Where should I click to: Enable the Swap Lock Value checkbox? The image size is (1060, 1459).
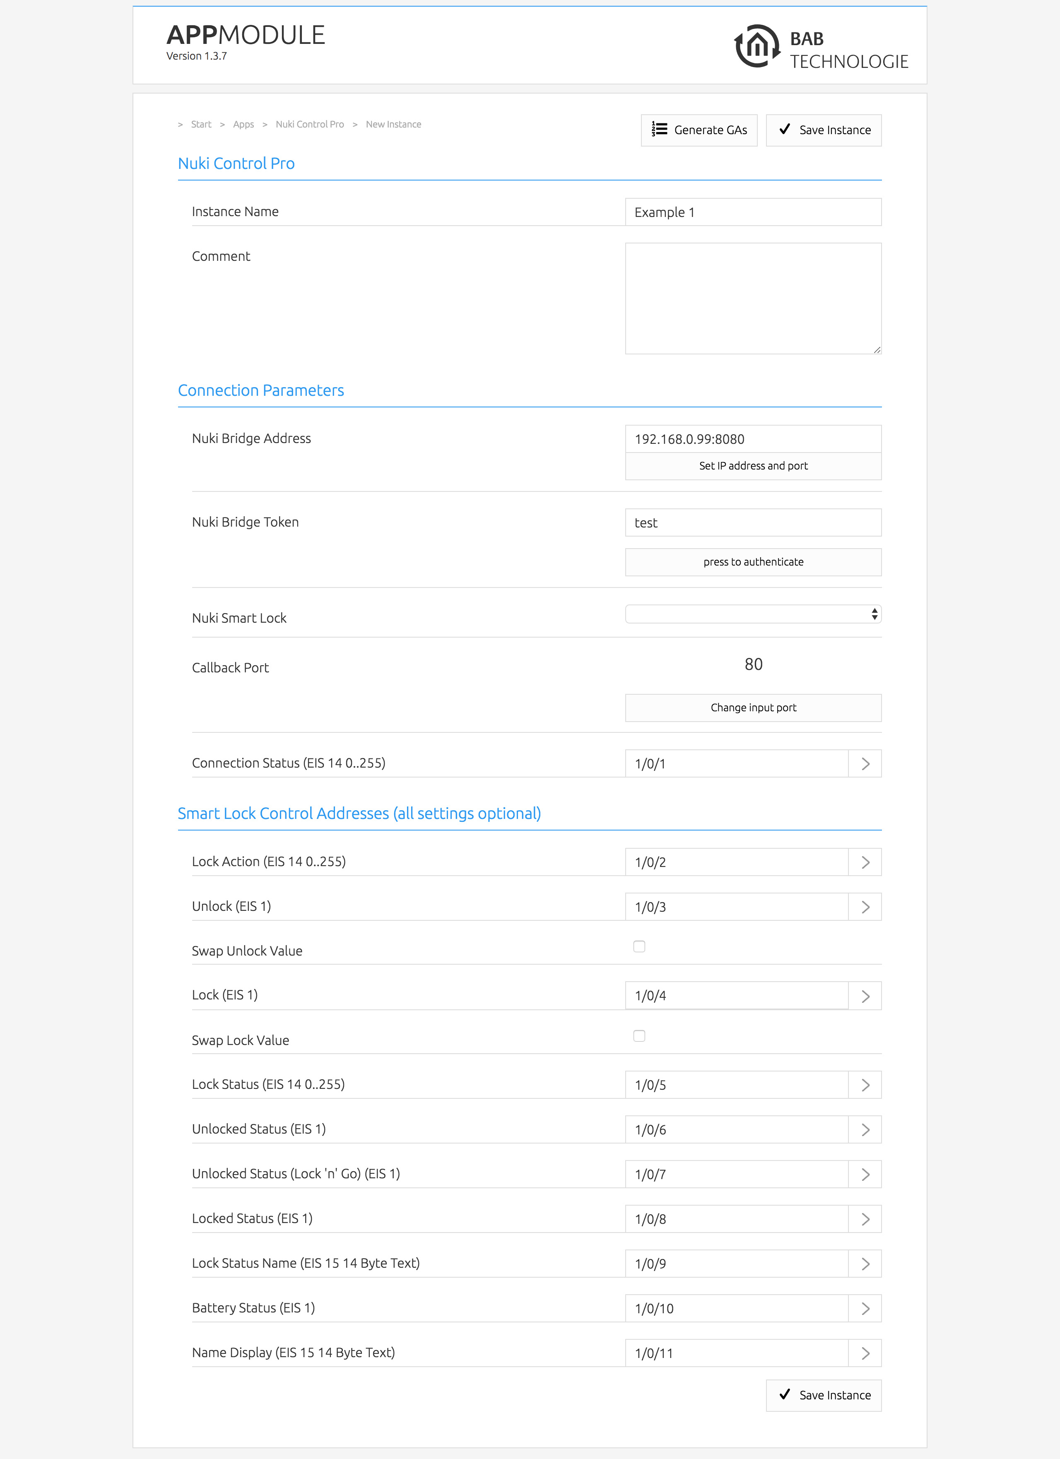point(639,1036)
